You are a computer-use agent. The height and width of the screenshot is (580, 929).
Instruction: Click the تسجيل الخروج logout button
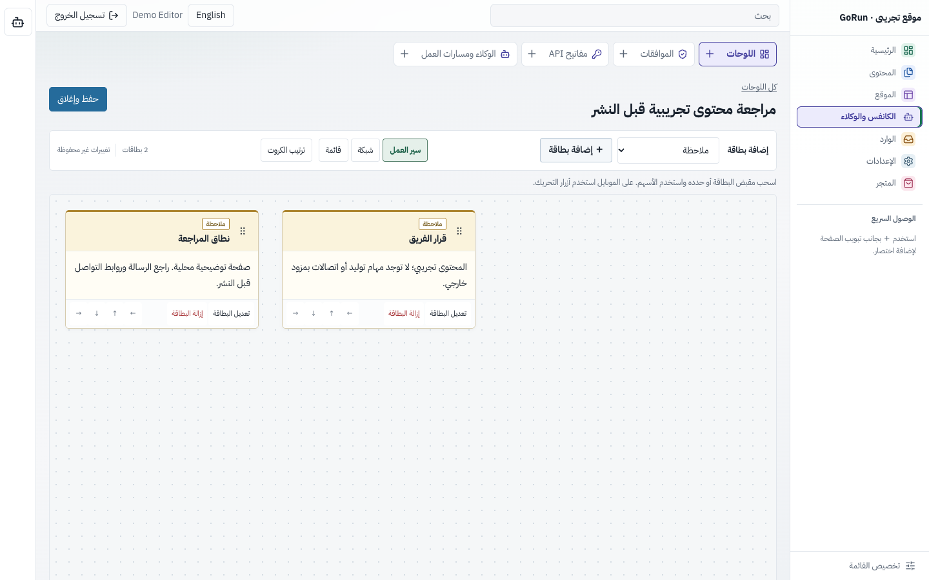point(86,15)
